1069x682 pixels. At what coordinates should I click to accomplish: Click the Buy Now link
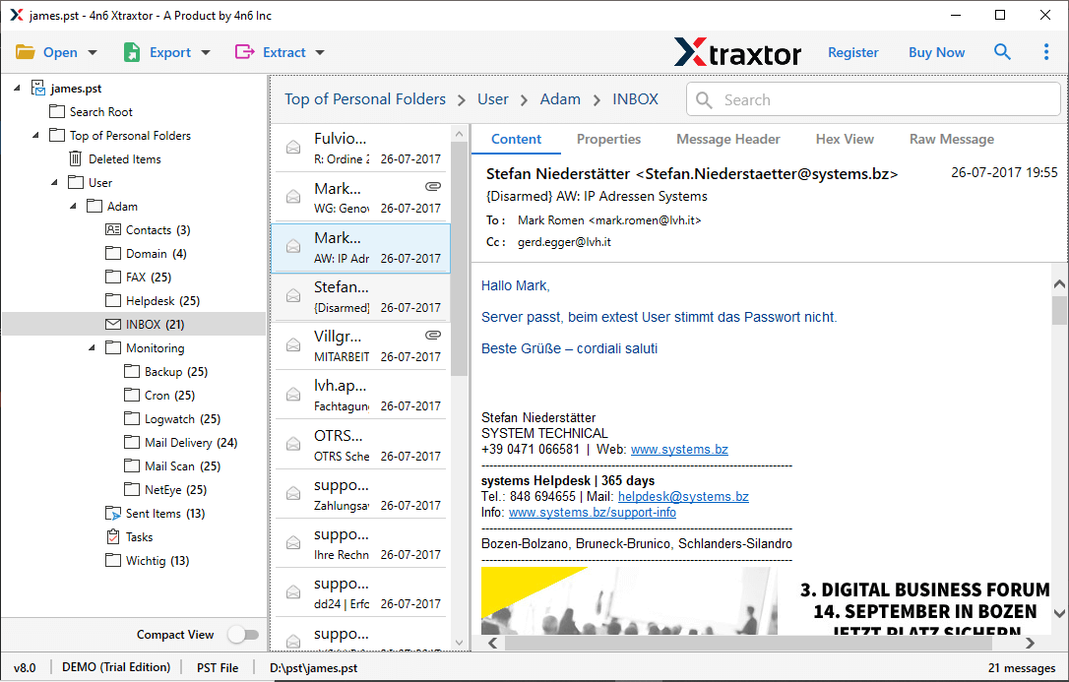point(936,52)
